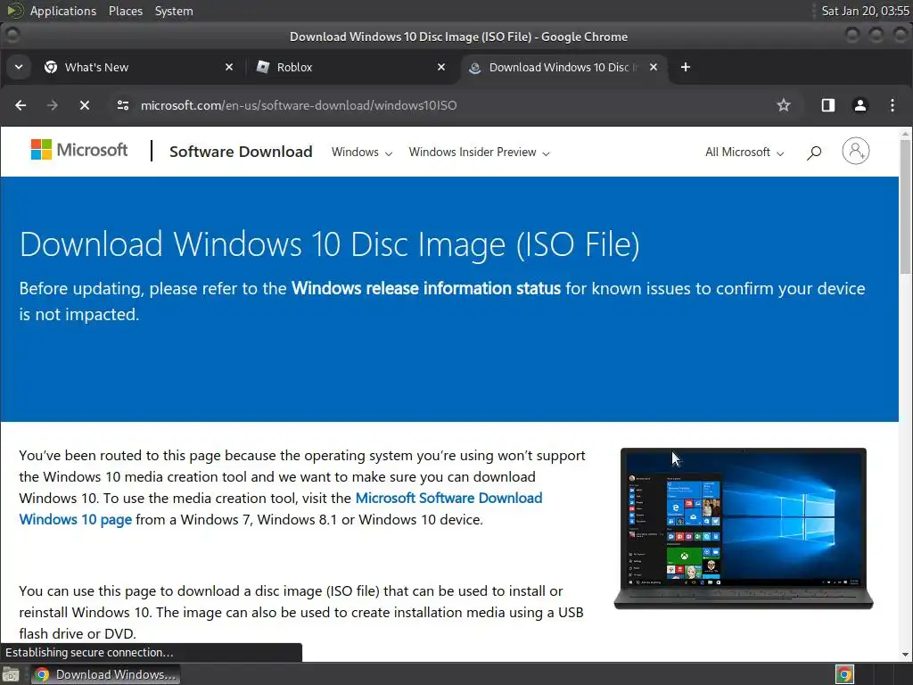Click the Chrome icon in bottom-right tray

coord(844,674)
